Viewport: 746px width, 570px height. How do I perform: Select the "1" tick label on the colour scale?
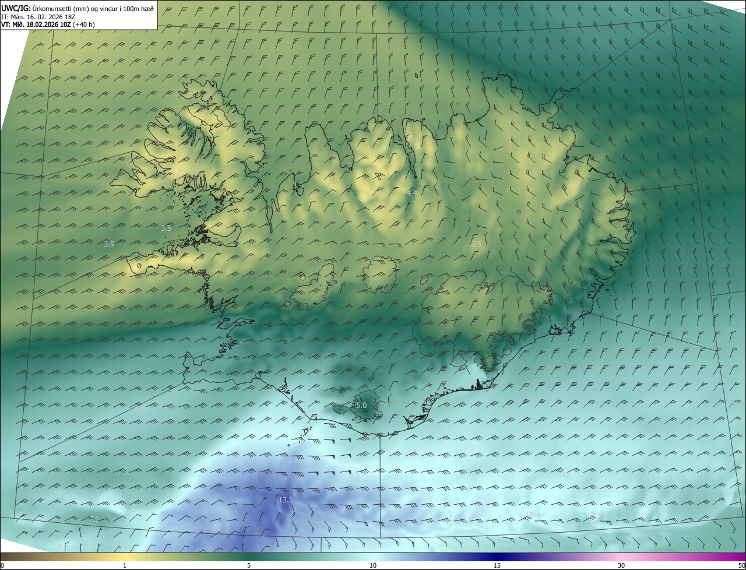pos(125,565)
